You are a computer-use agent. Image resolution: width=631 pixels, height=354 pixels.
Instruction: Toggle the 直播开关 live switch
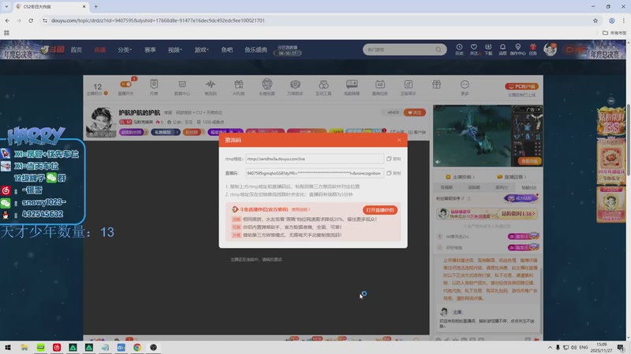click(x=126, y=87)
